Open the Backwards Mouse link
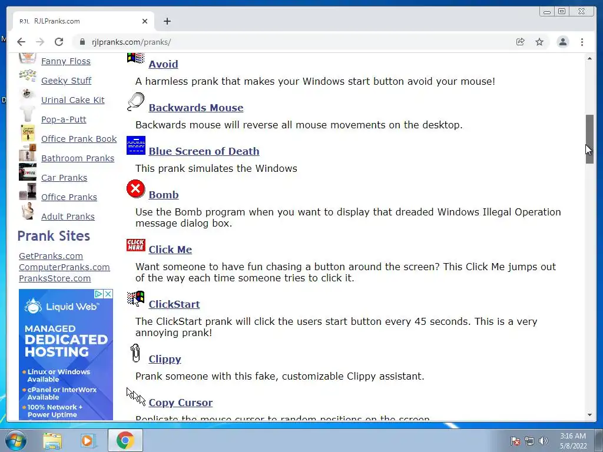Screen dimensions: 603x452 coord(196,108)
